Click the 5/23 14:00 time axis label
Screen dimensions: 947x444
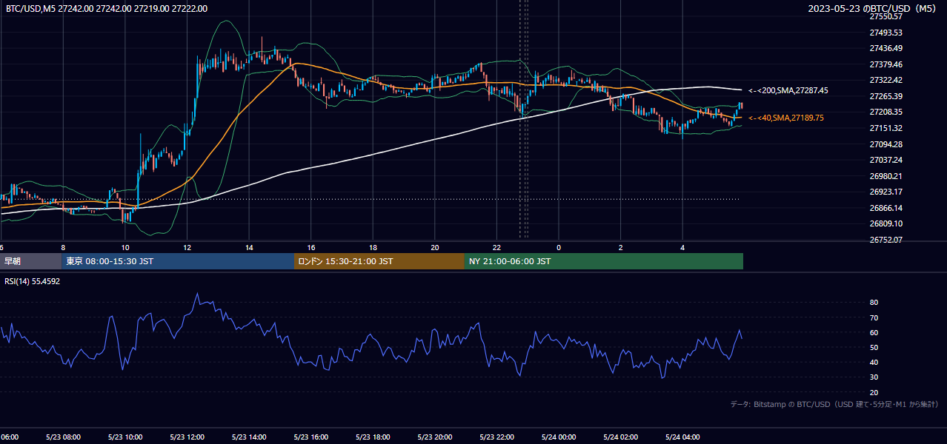[x=248, y=437]
